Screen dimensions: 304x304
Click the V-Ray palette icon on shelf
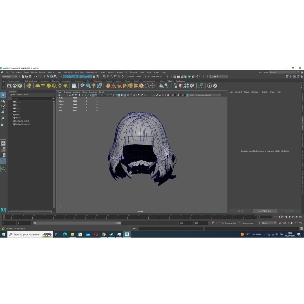point(192,86)
